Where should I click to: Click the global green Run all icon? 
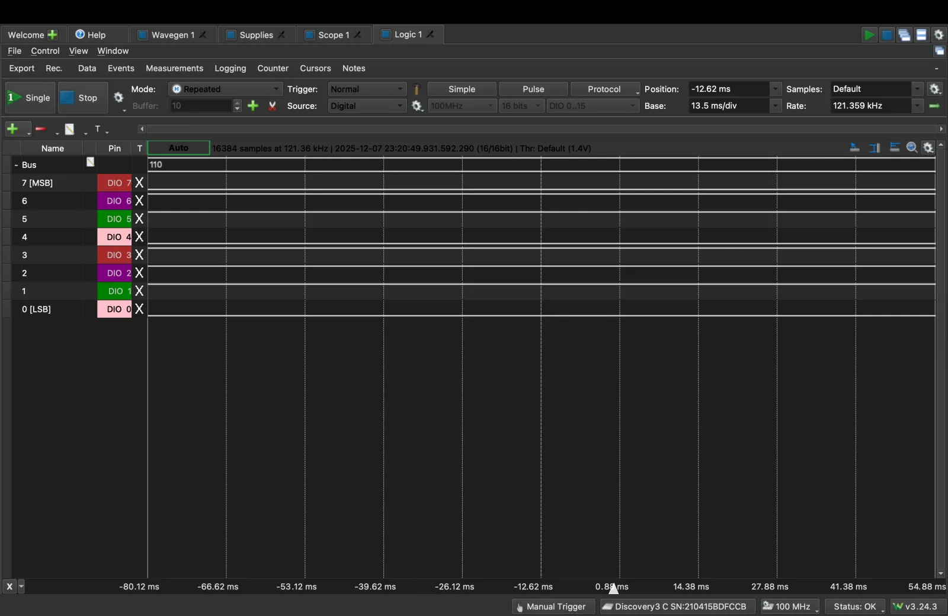(x=869, y=35)
